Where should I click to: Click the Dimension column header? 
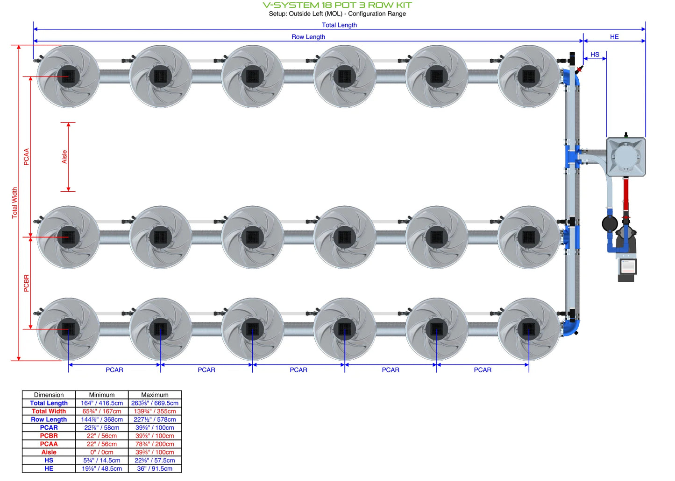point(49,395)
